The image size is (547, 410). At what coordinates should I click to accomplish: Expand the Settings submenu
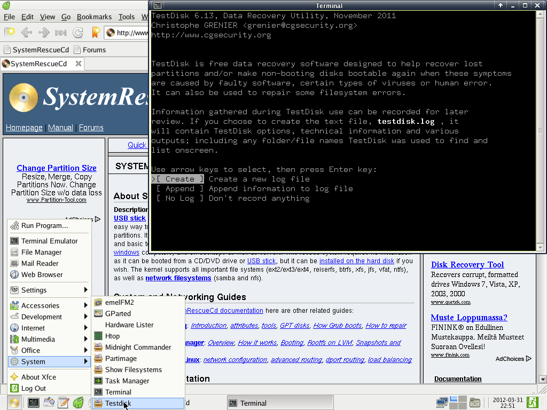point(49,290)
